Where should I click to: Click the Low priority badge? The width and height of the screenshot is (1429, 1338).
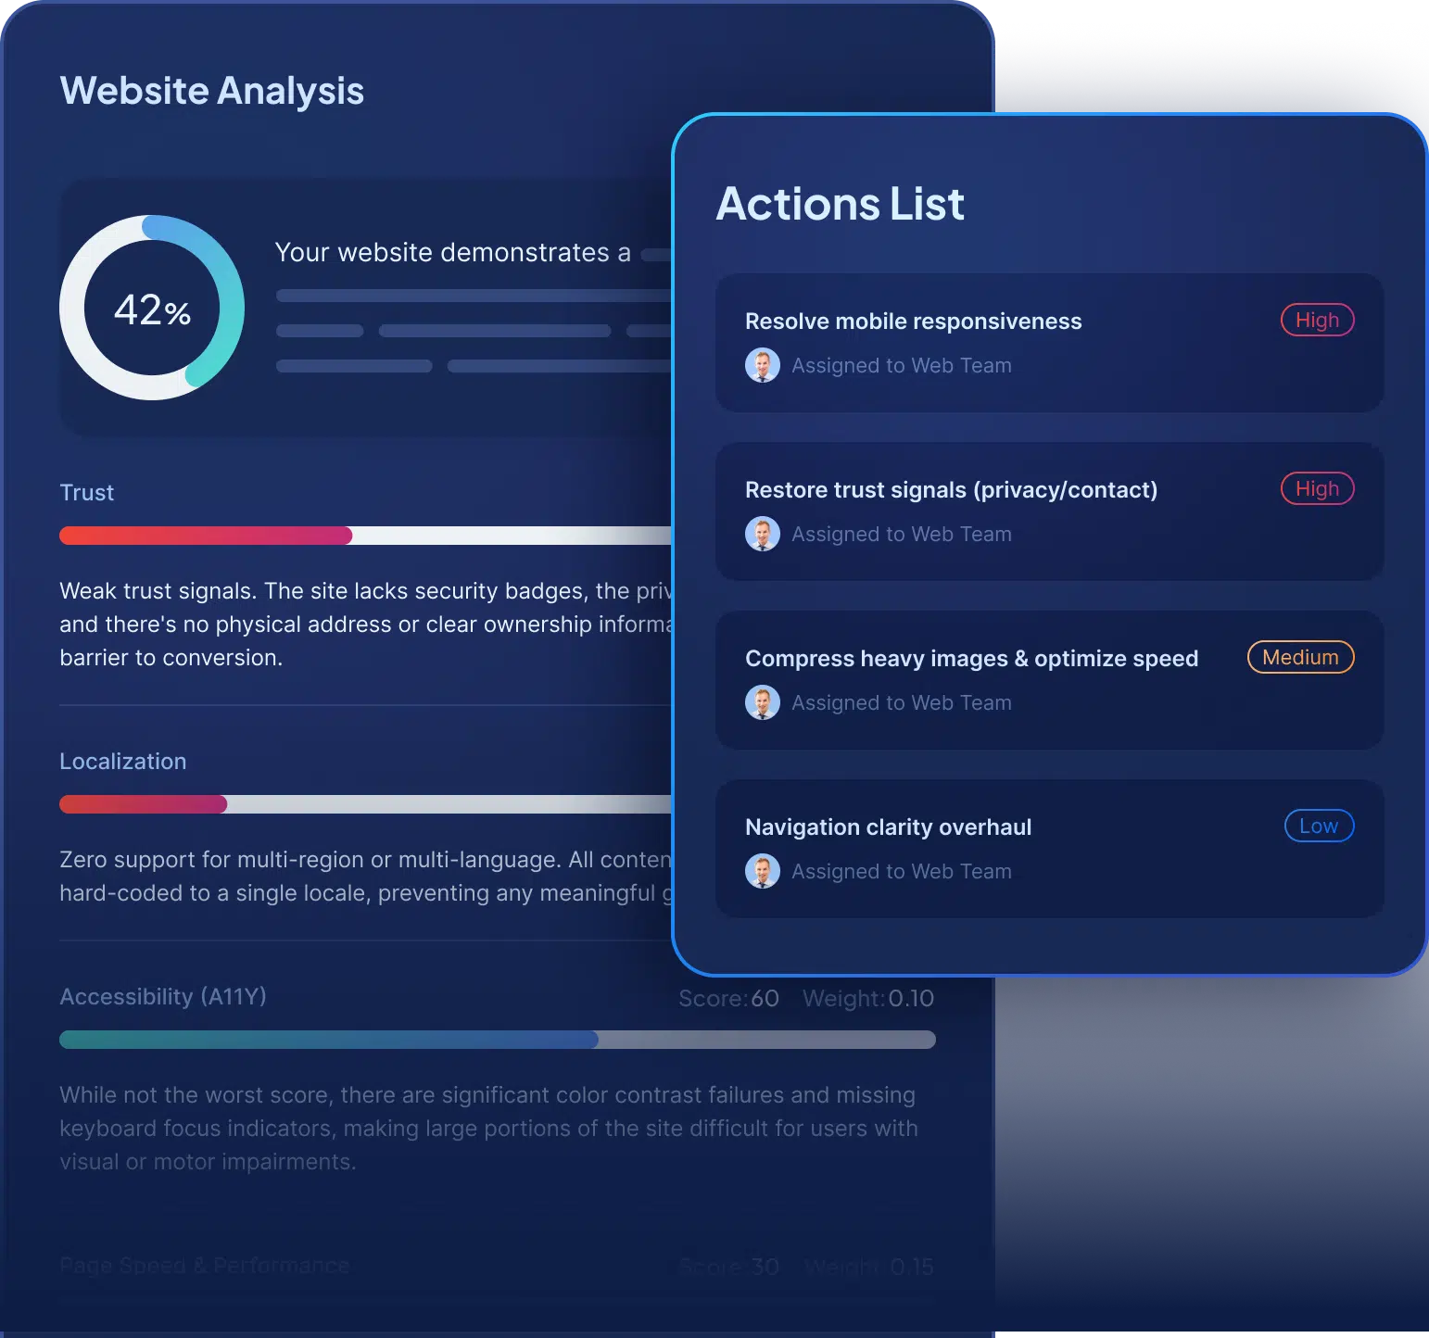click(x=1319, y=826)
